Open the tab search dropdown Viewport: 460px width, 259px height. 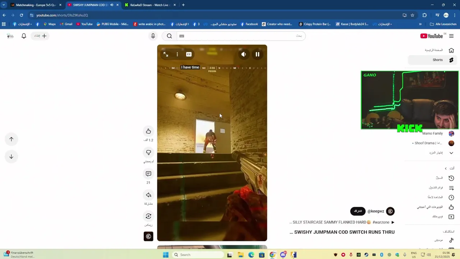click(3, 5)
